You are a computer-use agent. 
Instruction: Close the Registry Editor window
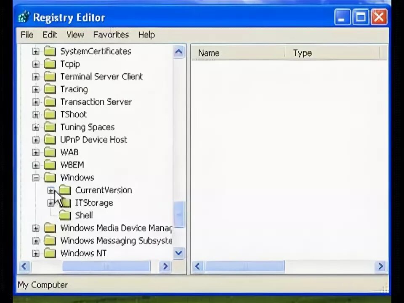coord(379,17)
